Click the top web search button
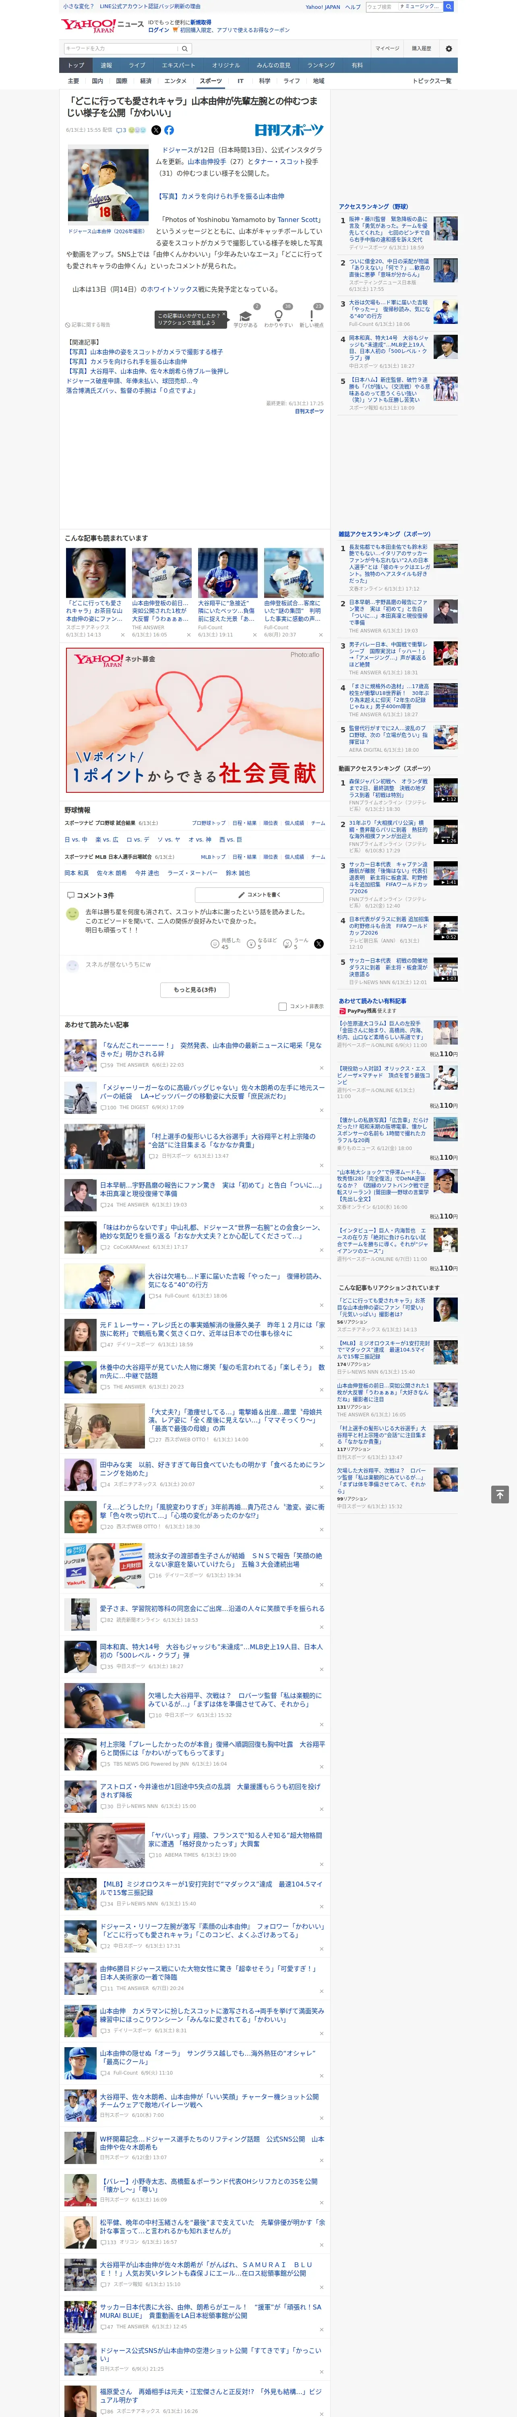The width and height of the screenshot is (517, 2417). [449, 6]
